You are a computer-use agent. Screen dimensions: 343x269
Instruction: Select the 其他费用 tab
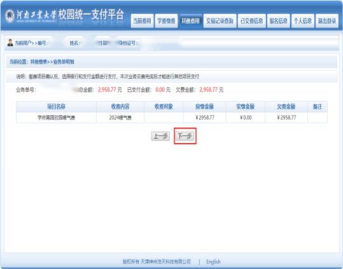190,21
